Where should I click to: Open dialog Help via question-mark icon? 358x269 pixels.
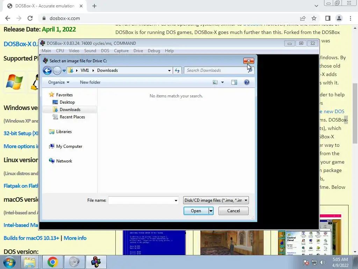pos(246,82)
